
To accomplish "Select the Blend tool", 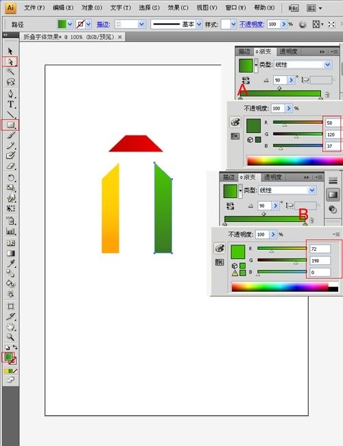I will 10,273.
